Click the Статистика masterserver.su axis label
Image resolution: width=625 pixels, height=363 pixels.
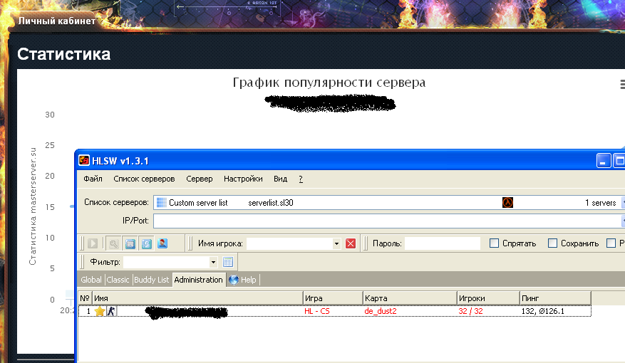tap(33, 206)
